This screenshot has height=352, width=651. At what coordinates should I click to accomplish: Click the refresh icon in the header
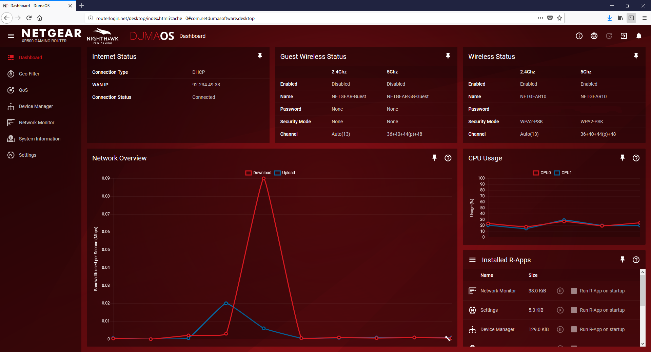(609, 36)
